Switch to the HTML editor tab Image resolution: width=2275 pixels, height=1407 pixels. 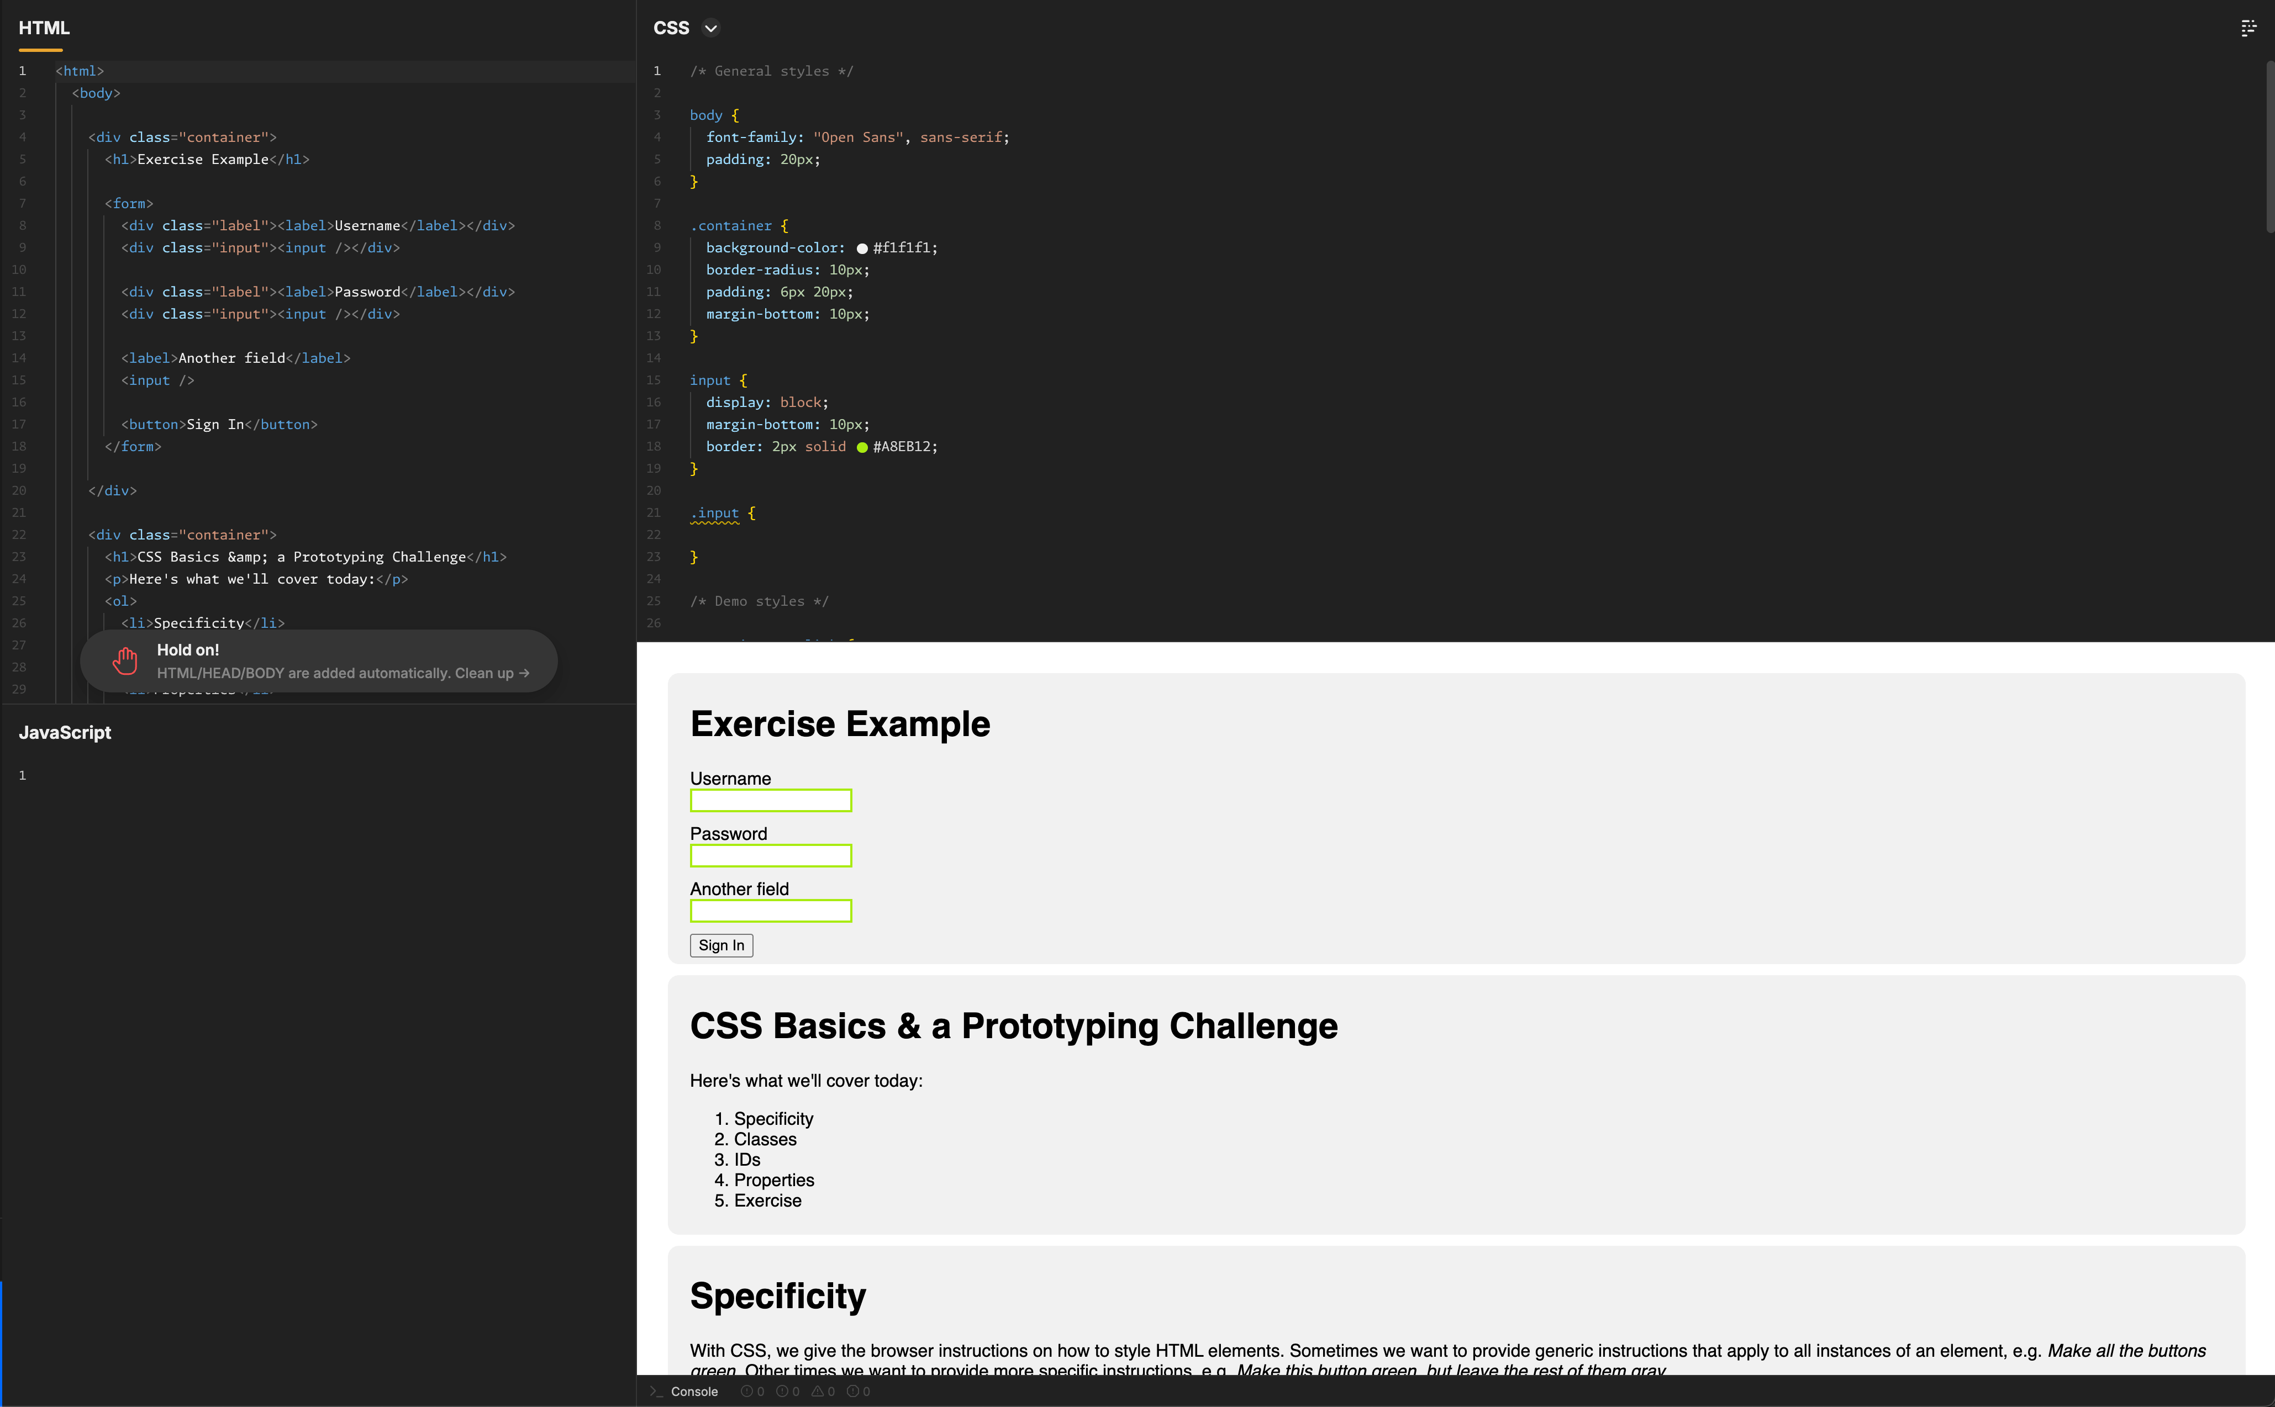pos(44,28)
